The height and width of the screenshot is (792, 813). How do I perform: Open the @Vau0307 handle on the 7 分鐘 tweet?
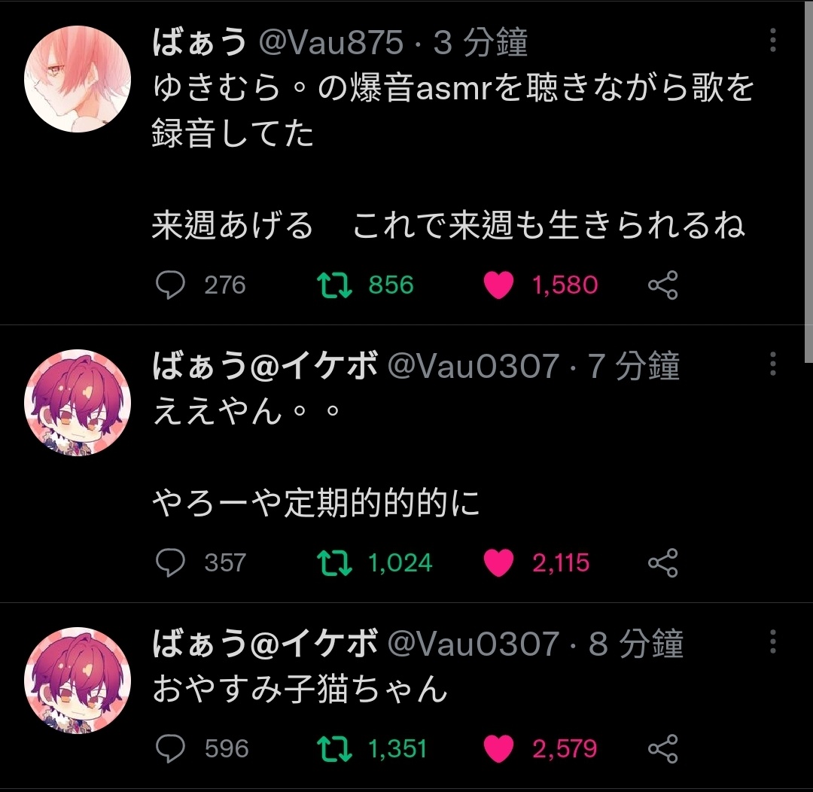point(473,366)
